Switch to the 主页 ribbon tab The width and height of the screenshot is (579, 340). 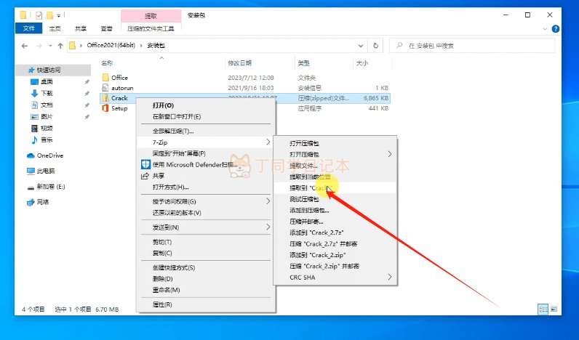point(55,28)
